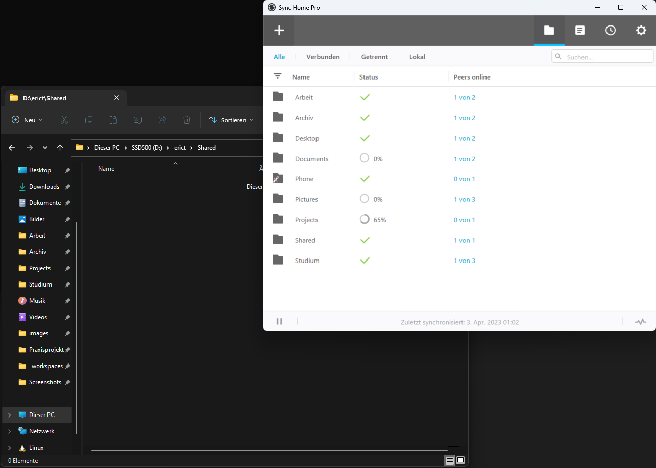Image resolution: width=656 pixels, height=468 pixels.
Task: View the log panel in Sync Home Pro
Action: click(x=580, y=30)
